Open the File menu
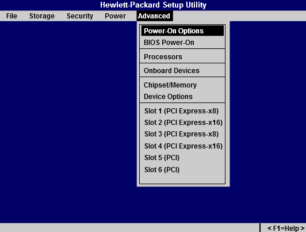Screen dimensions: 306x232 12,16
